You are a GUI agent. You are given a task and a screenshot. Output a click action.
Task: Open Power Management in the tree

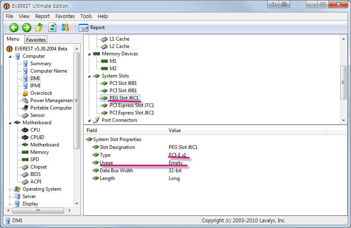(x=51, y=100)
